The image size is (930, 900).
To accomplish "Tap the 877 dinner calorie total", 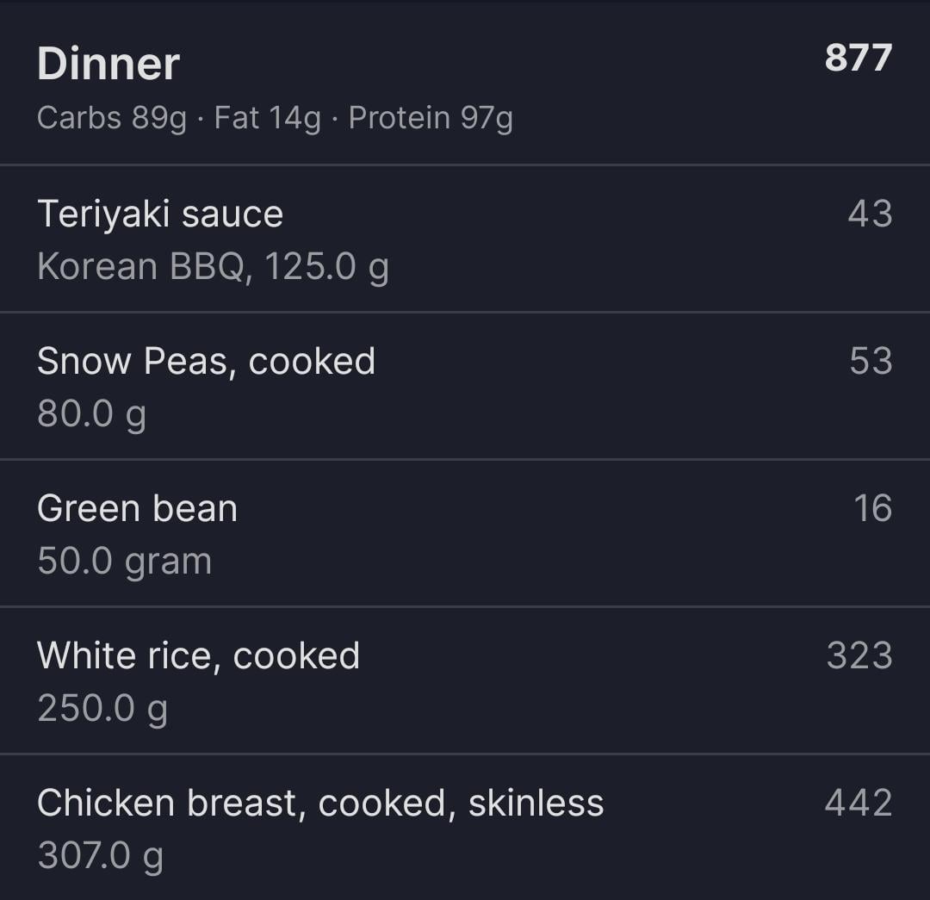I will pyautogui.click(x=859, y=59).
